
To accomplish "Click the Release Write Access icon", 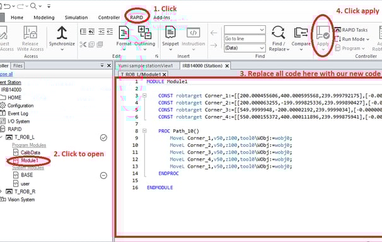I will [x=30, y=33].
